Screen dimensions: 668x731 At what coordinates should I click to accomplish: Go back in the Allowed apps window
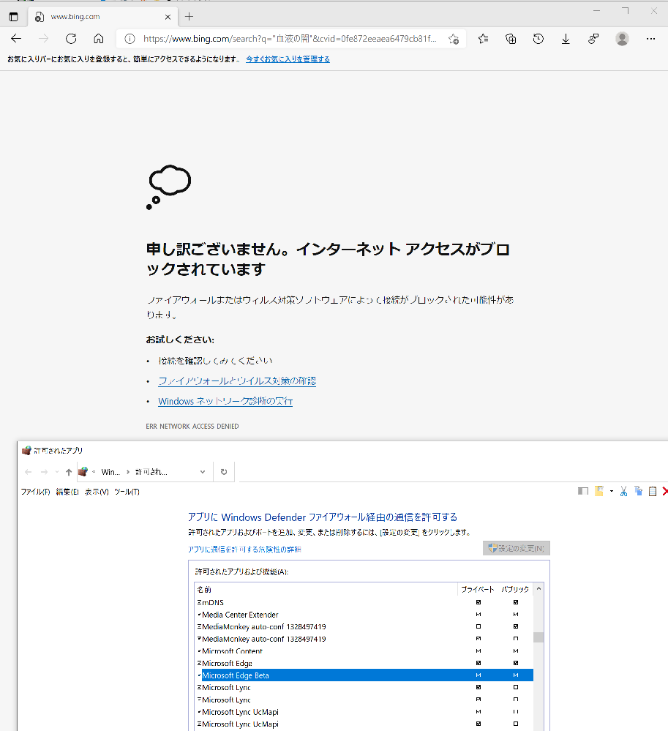pos(28,472)
